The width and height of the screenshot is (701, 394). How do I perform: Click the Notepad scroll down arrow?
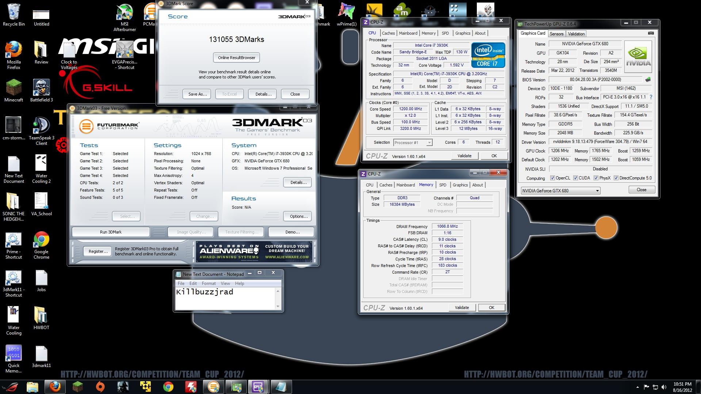click(x=278, y=306)
